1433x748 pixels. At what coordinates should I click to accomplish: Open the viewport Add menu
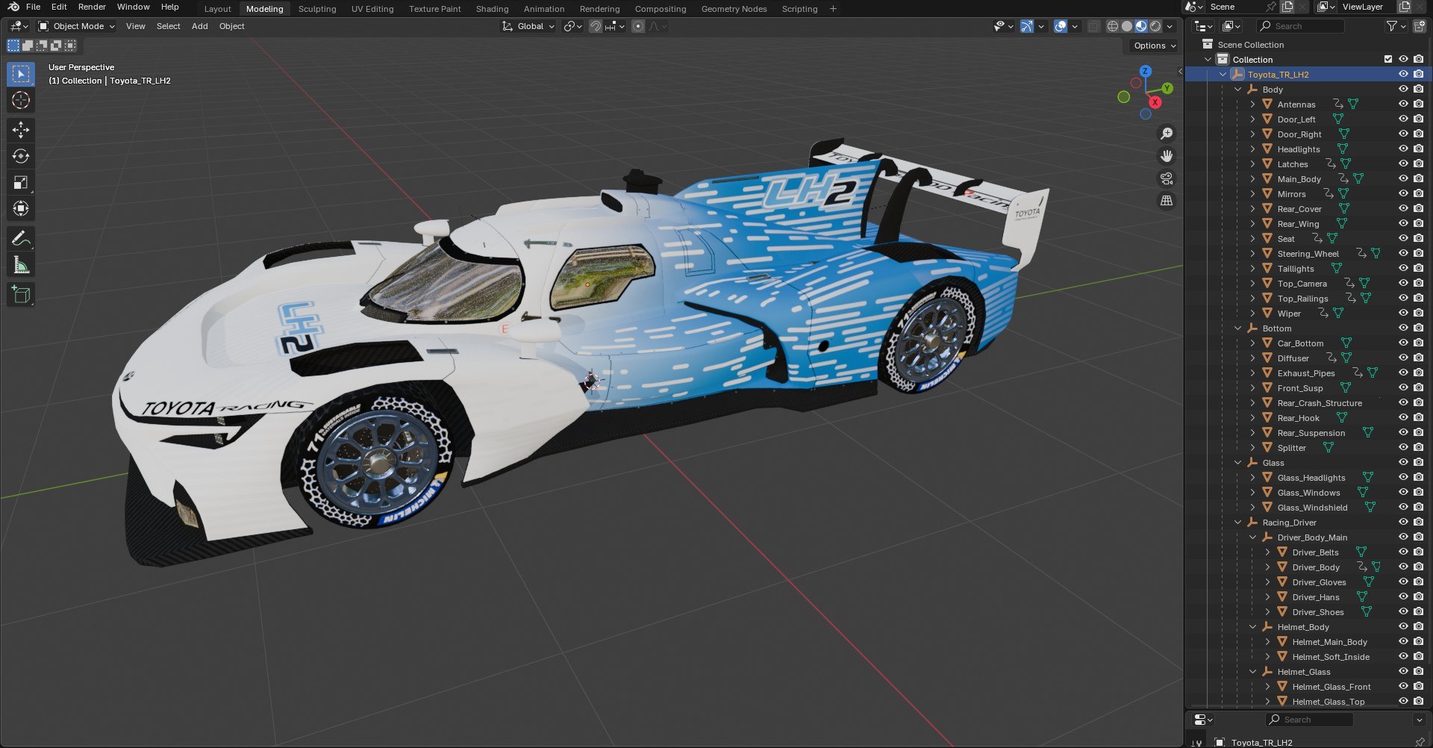199,26
